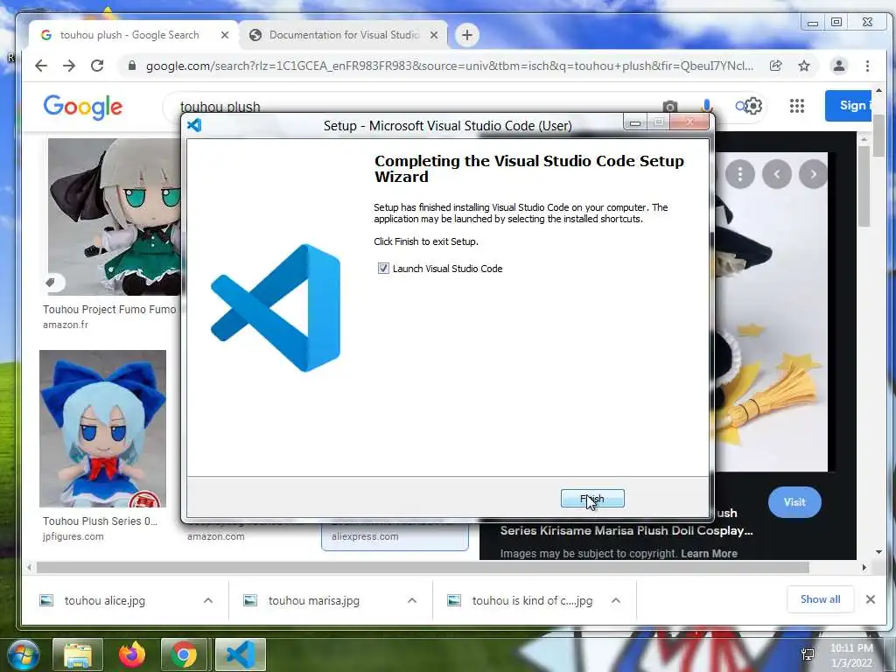This screenshot has width=896, height=672.
Task: Click the Chrome back arrow
Action: [41, 66]
